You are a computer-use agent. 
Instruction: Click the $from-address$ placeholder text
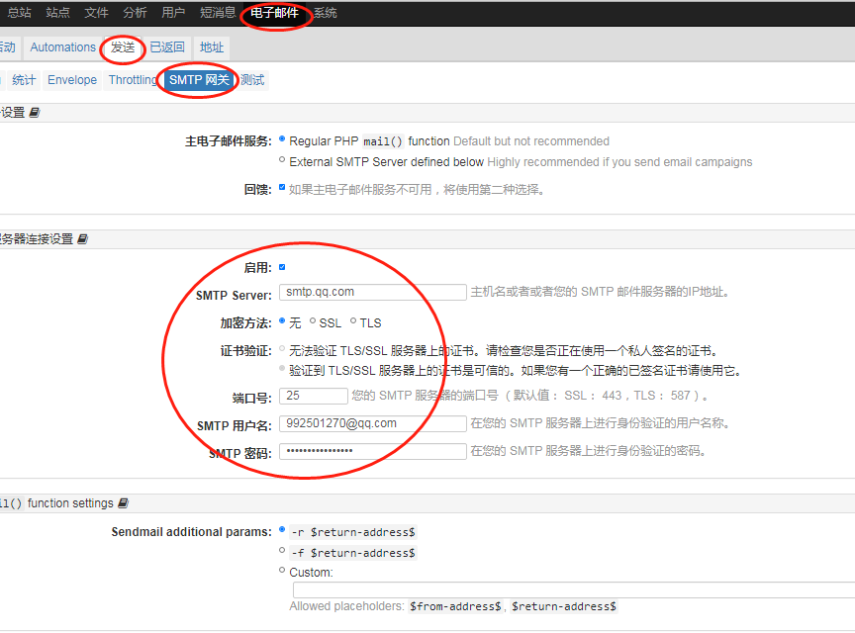pos(455,607)
